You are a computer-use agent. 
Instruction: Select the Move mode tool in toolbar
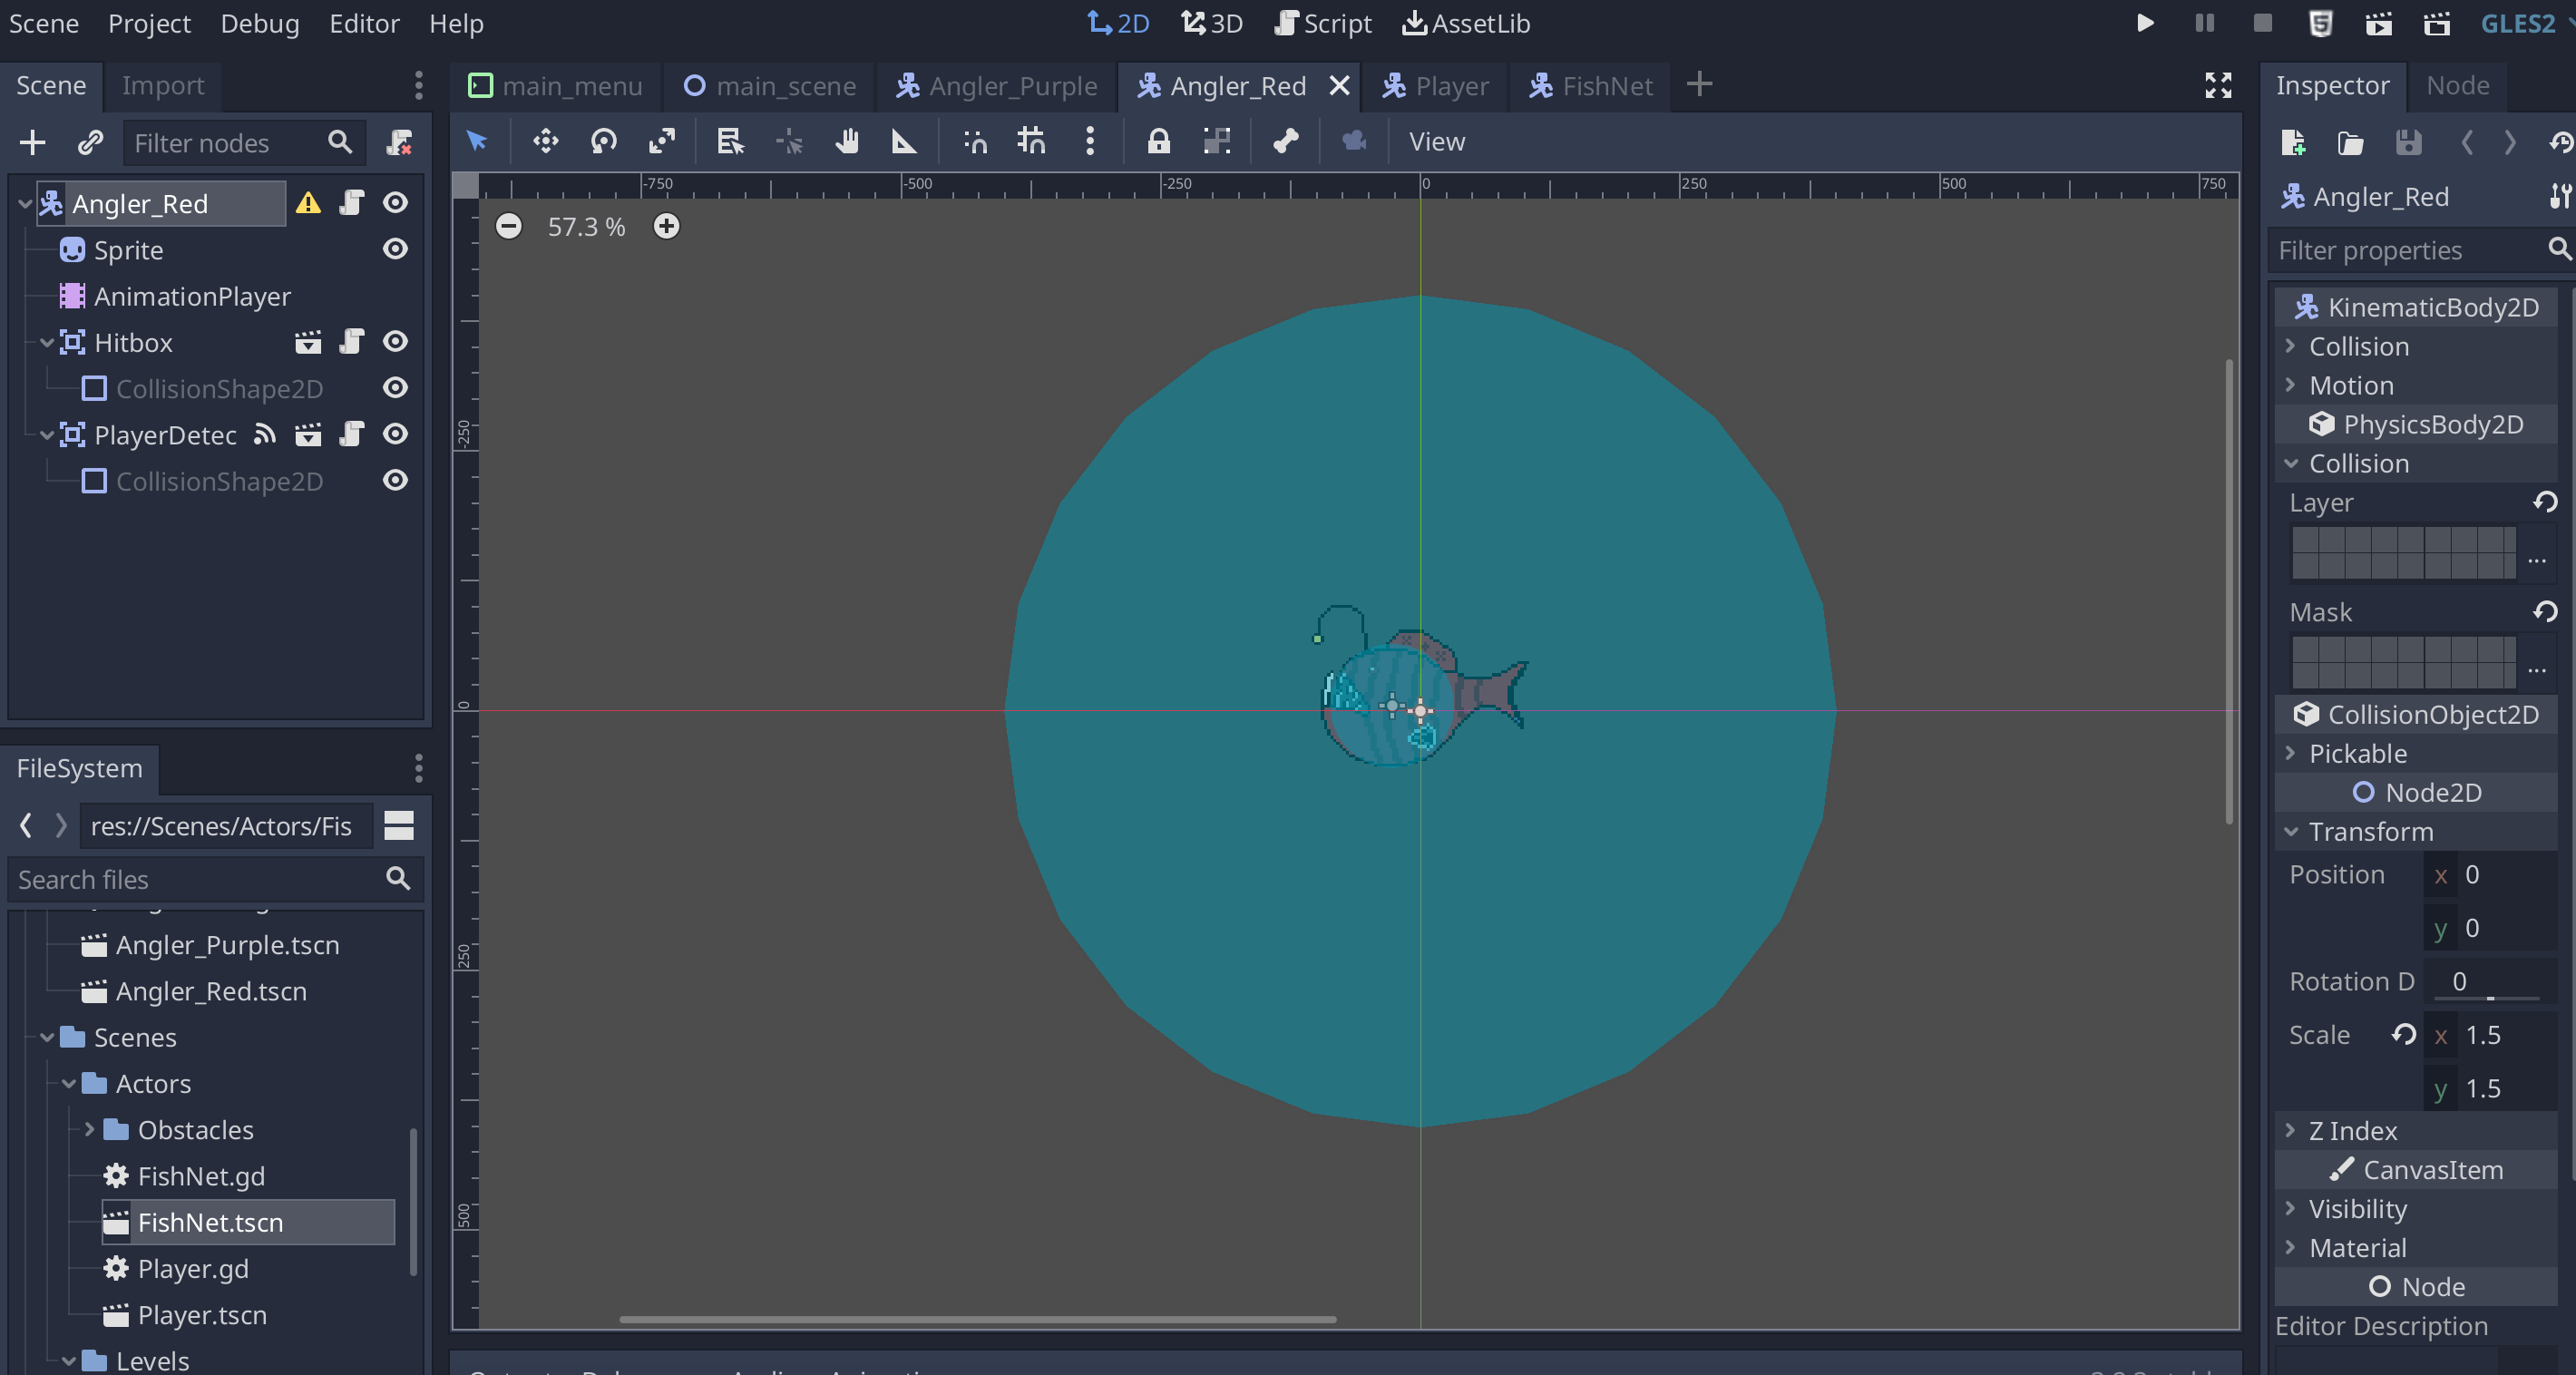[545, 141]
